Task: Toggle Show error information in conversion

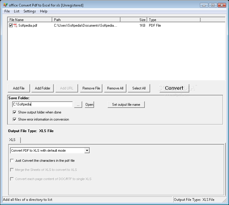Action: (15, 119)
